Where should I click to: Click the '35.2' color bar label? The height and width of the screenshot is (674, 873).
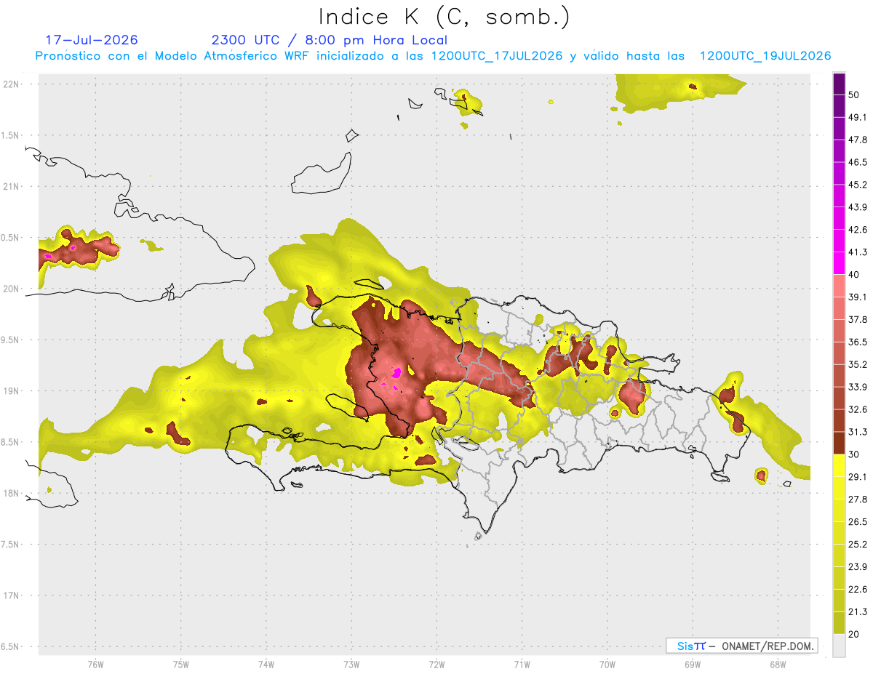(x=858, y=364)
